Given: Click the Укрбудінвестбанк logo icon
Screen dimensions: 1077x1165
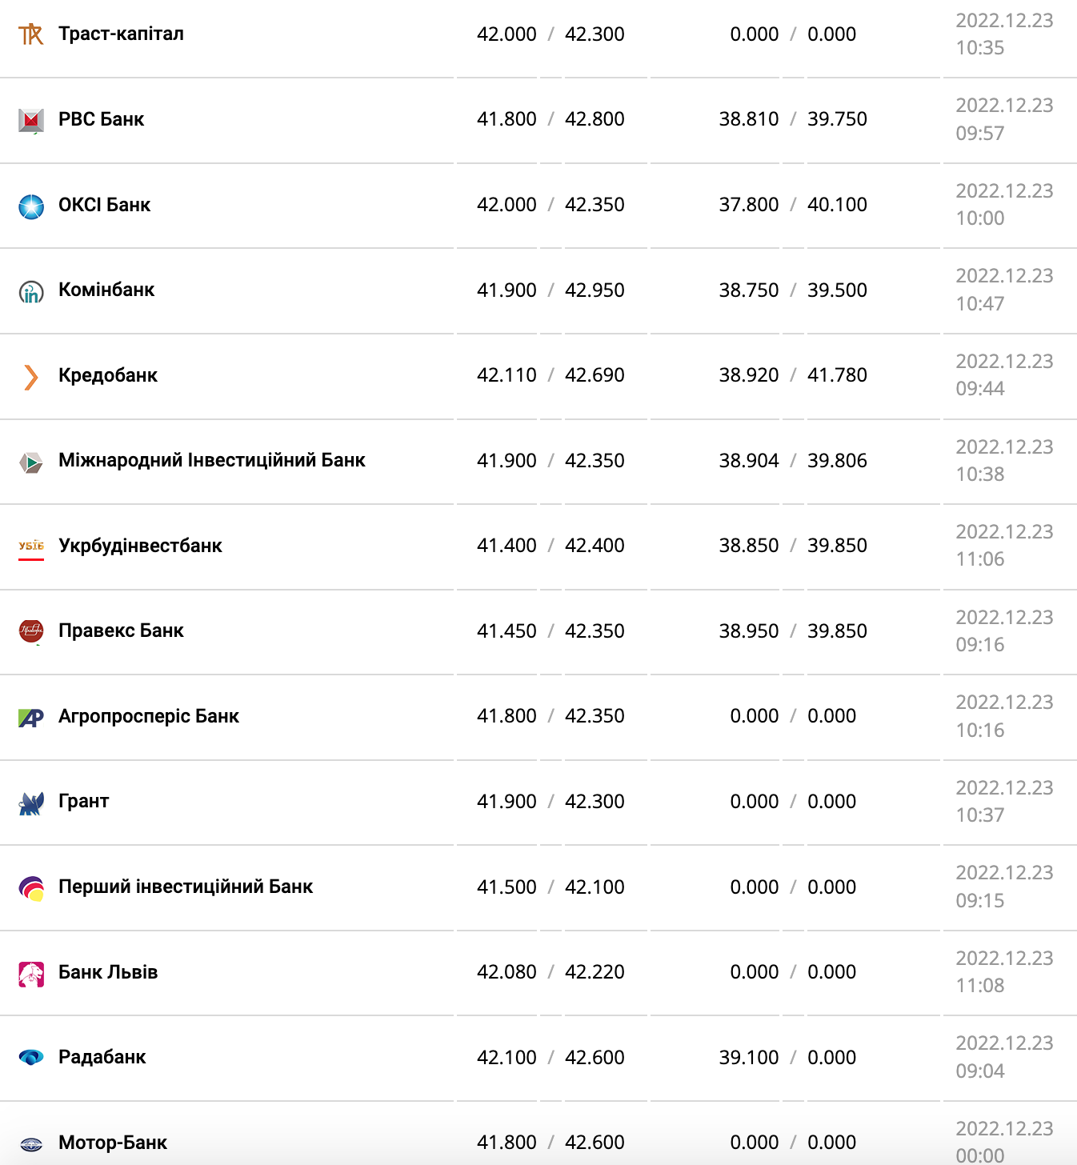Looking at the screenshot, I should (x=31, y=547).
